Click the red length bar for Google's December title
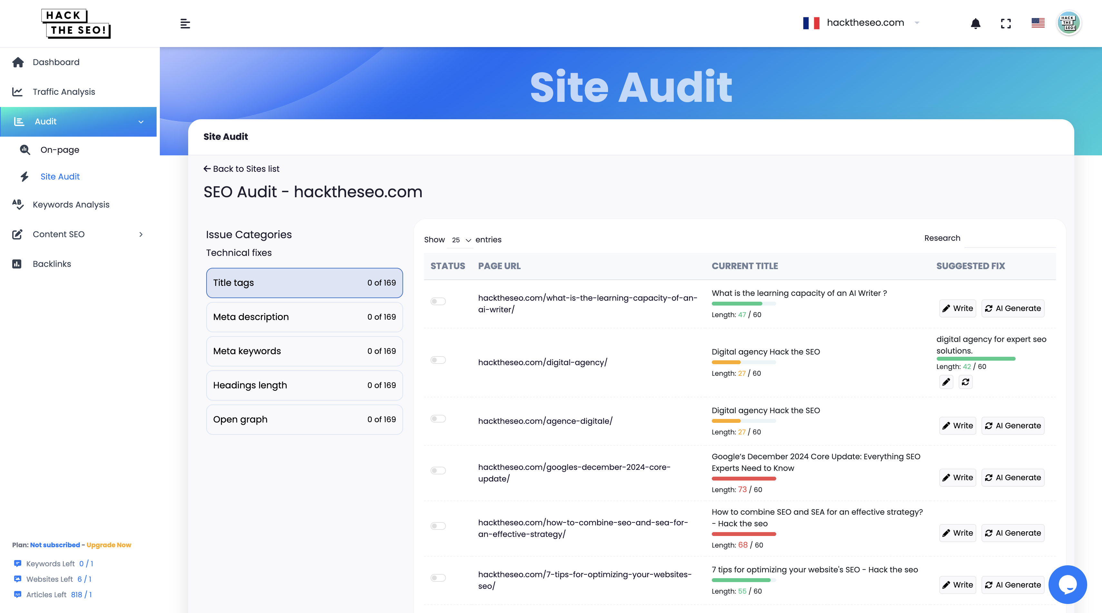1102x613 pixels. (x=743, y=479)
